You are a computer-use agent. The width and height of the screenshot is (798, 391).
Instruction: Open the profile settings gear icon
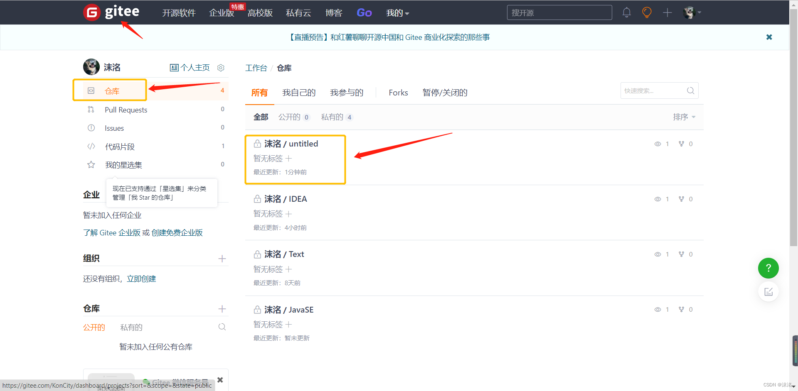(221, 68)
